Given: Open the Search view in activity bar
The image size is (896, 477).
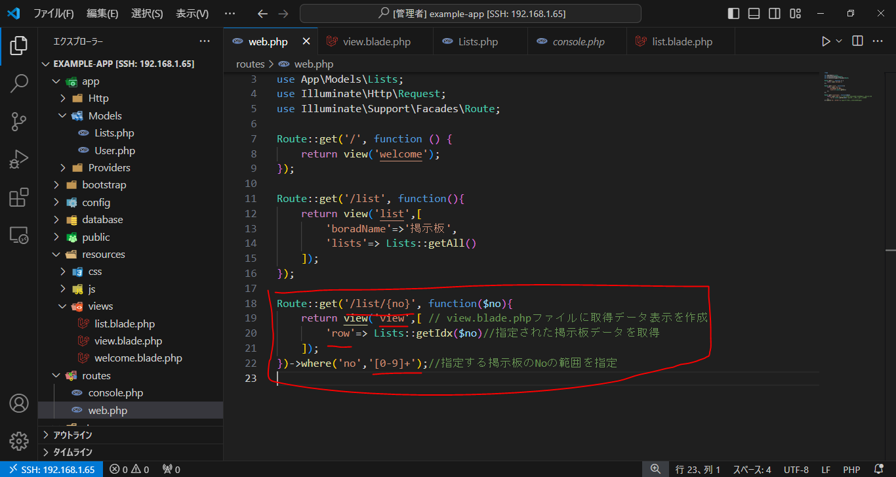Looking at the screenshot, I should point(19,83).
